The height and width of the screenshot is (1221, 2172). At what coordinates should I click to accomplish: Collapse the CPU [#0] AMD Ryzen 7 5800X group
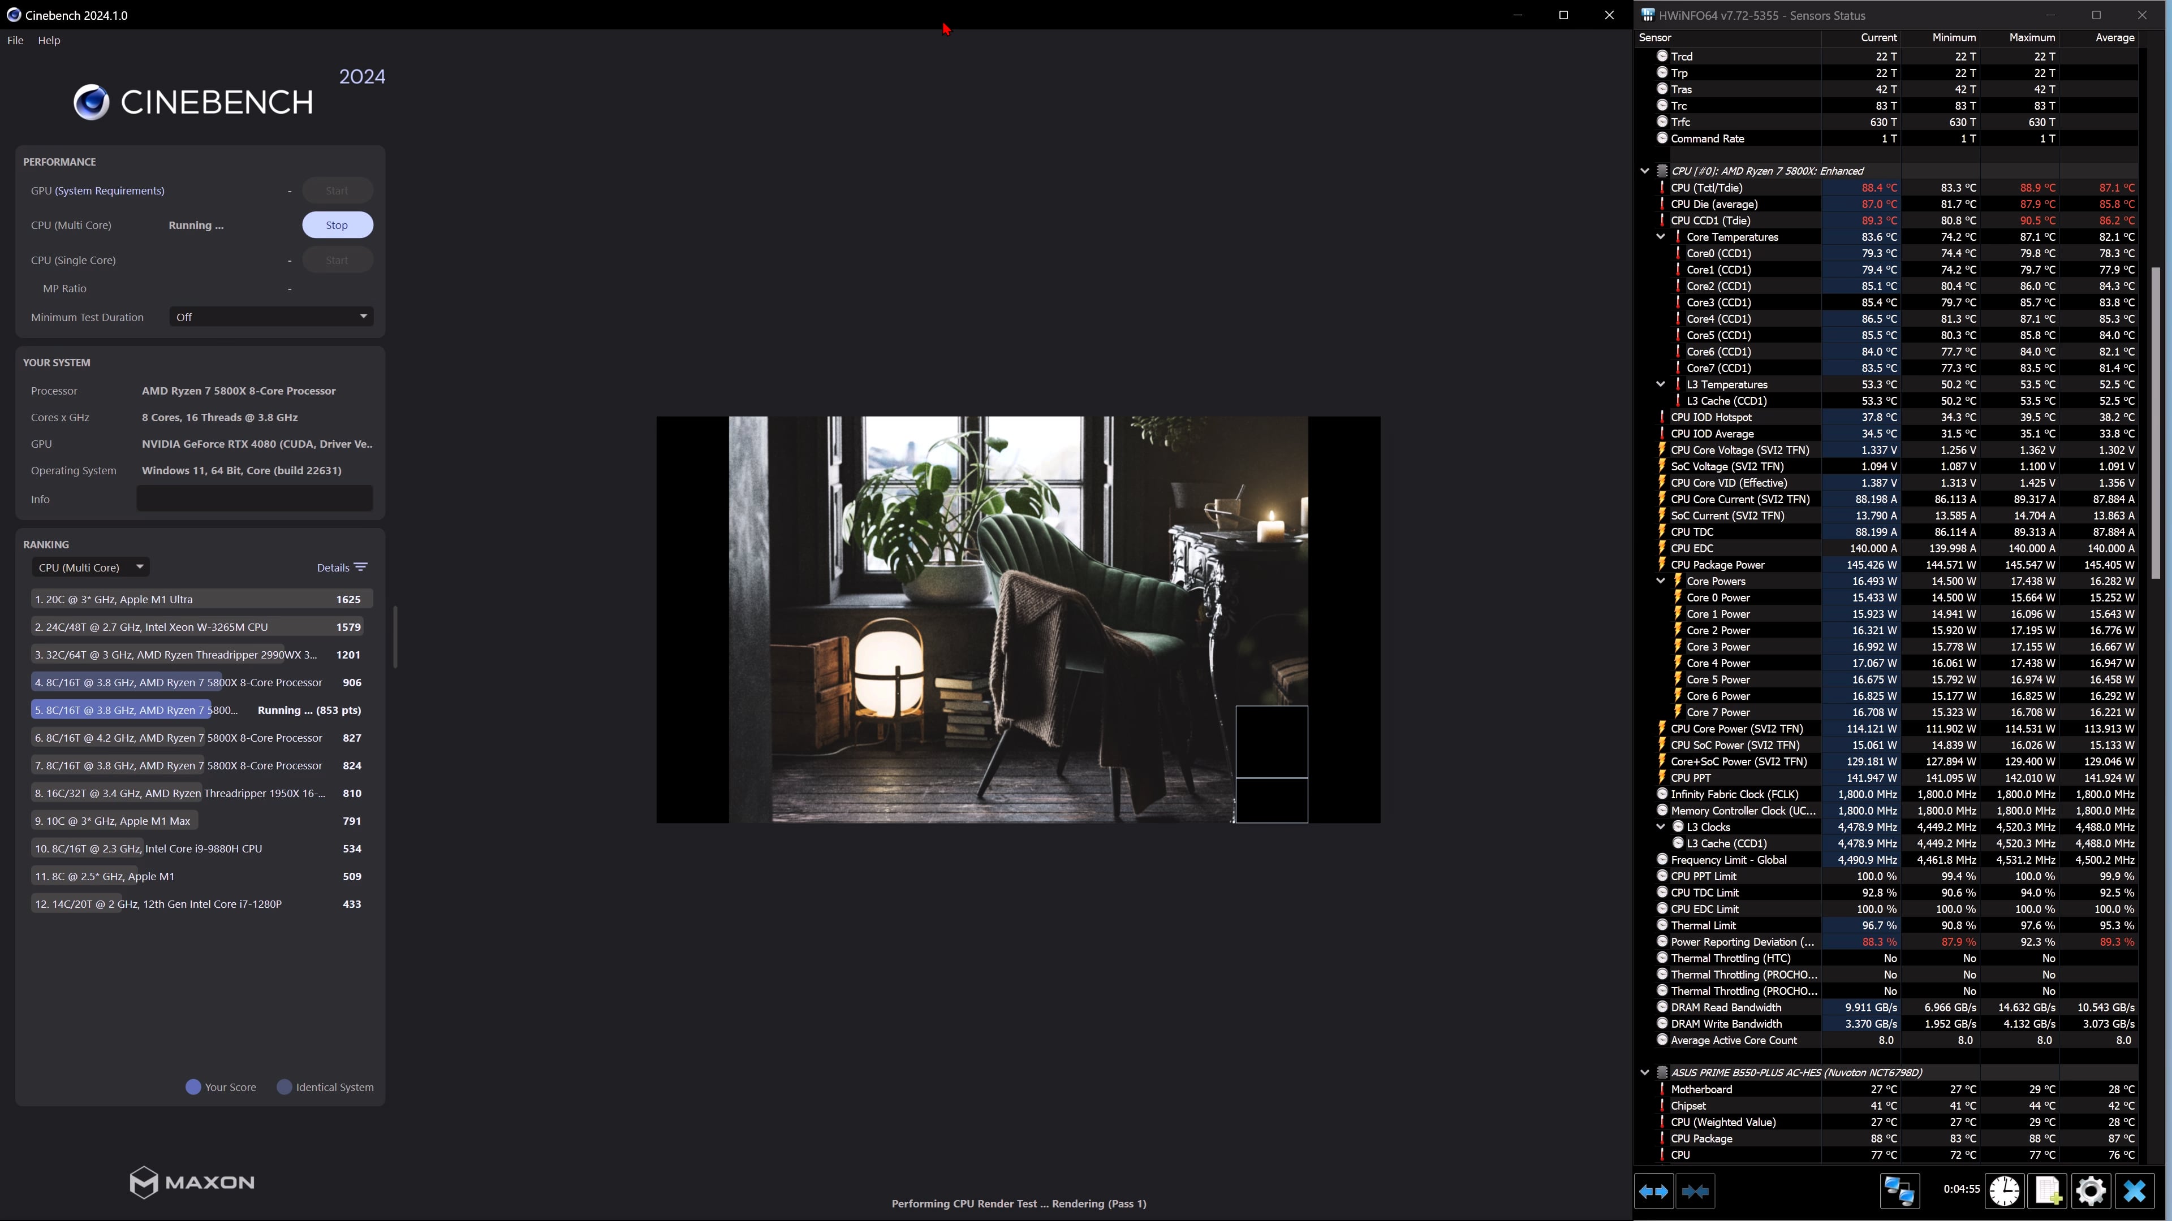(x=1644, y=171)
